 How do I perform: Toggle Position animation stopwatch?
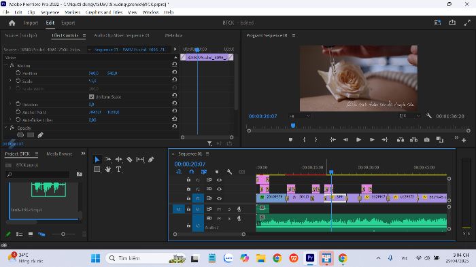pos(18,73)
